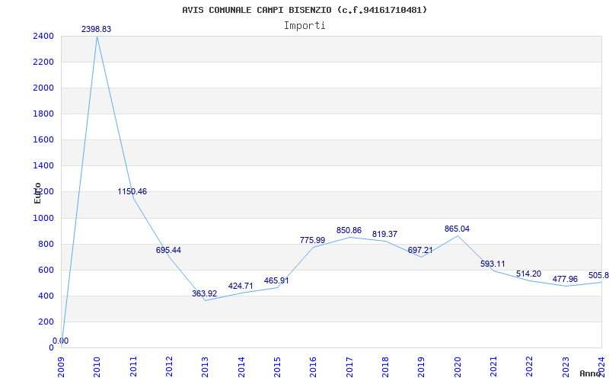609x381 pixels.
Task: Select the 2019 x-axis label
Action: coord(422,367)
